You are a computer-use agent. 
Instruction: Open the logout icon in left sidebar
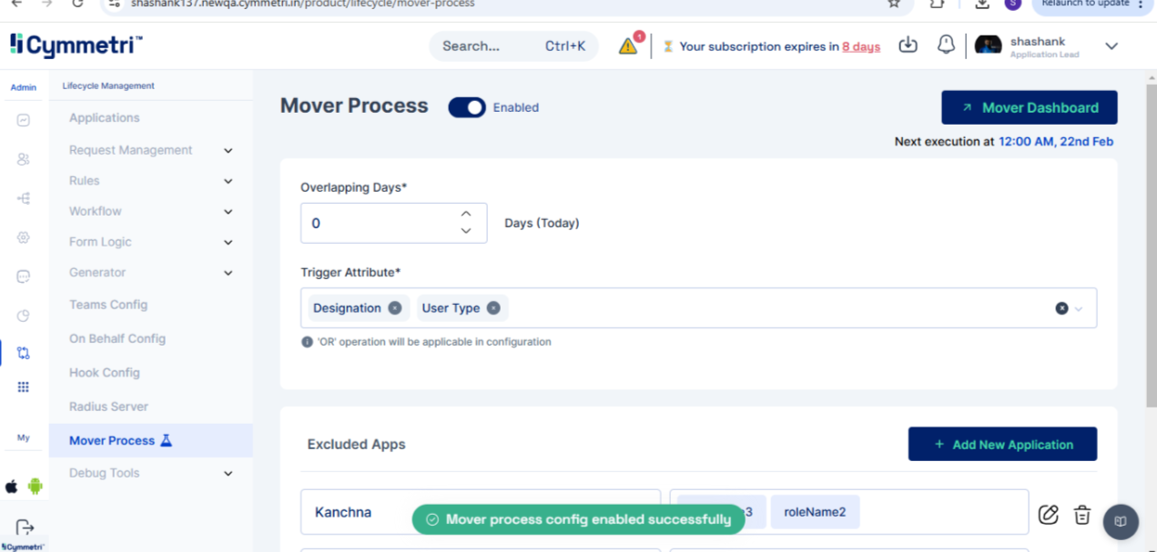25,527
